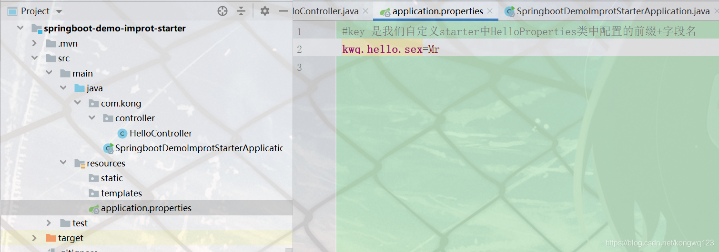Image resolution: width=719 pixels, height=252 pixels.
Task: Open the Project view dropdown
Action: tap(59, 11)
